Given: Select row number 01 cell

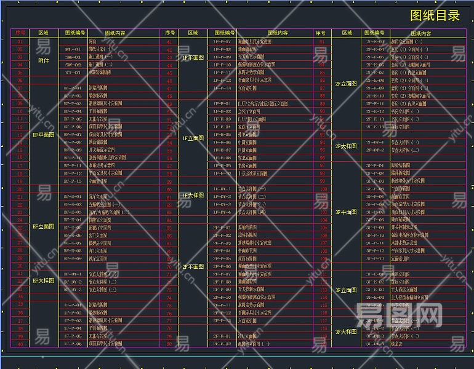Looking at the screenshot, I should pyautogui.click(x=20, y=41).
